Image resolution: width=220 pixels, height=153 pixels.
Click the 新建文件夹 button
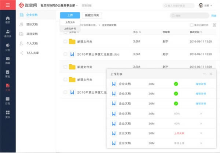91,15
